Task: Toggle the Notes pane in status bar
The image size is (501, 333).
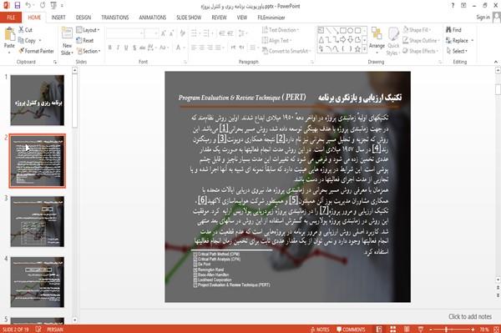Action: (320, 329)
